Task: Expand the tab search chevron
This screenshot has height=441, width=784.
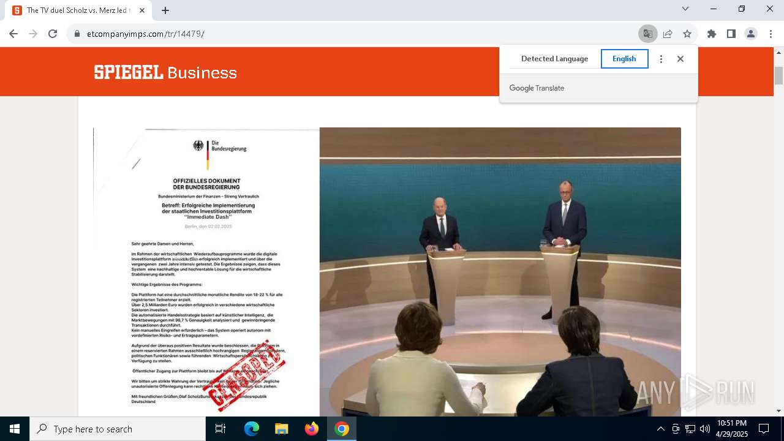Action: (685, 9)
